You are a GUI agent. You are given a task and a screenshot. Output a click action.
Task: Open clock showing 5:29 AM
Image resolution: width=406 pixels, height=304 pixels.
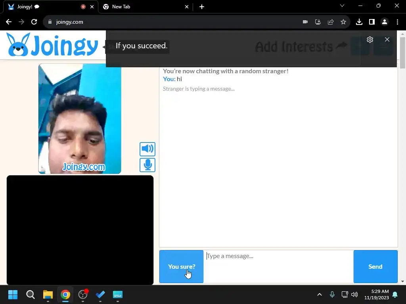click(x=377, y=294)
